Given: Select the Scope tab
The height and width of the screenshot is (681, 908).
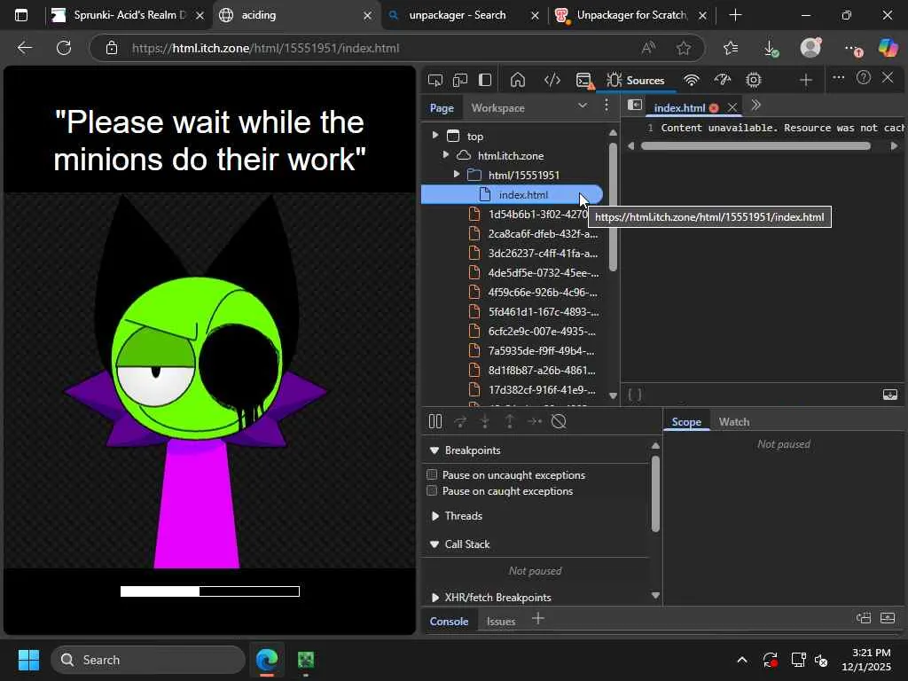Looking at the screenshot, I should [x=686, y=422].
